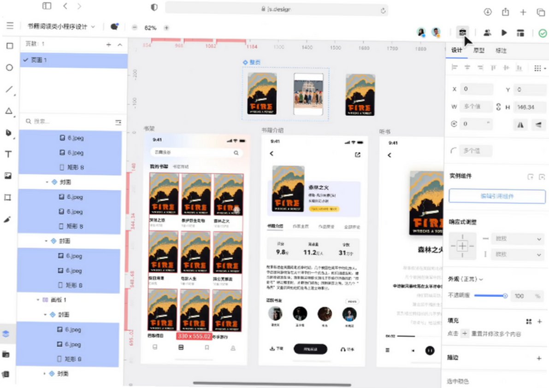
Task: Flip the selection horizontally
Action: (x=520, y=124)
